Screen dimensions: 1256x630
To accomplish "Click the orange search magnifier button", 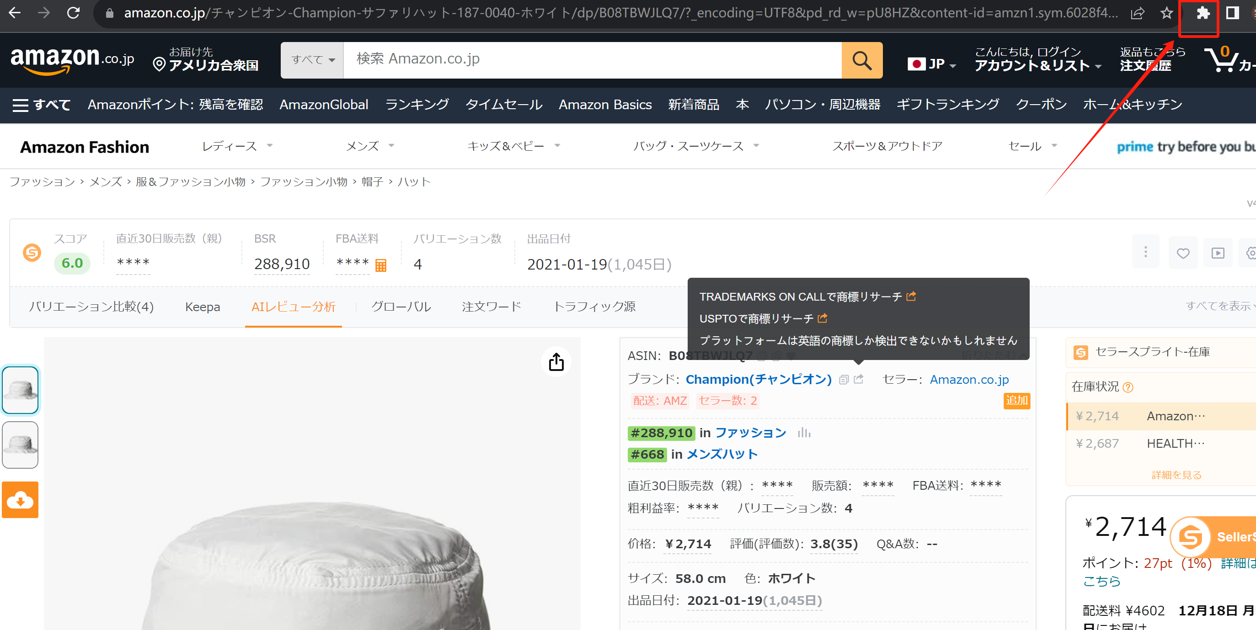I will tap(861, 60).
